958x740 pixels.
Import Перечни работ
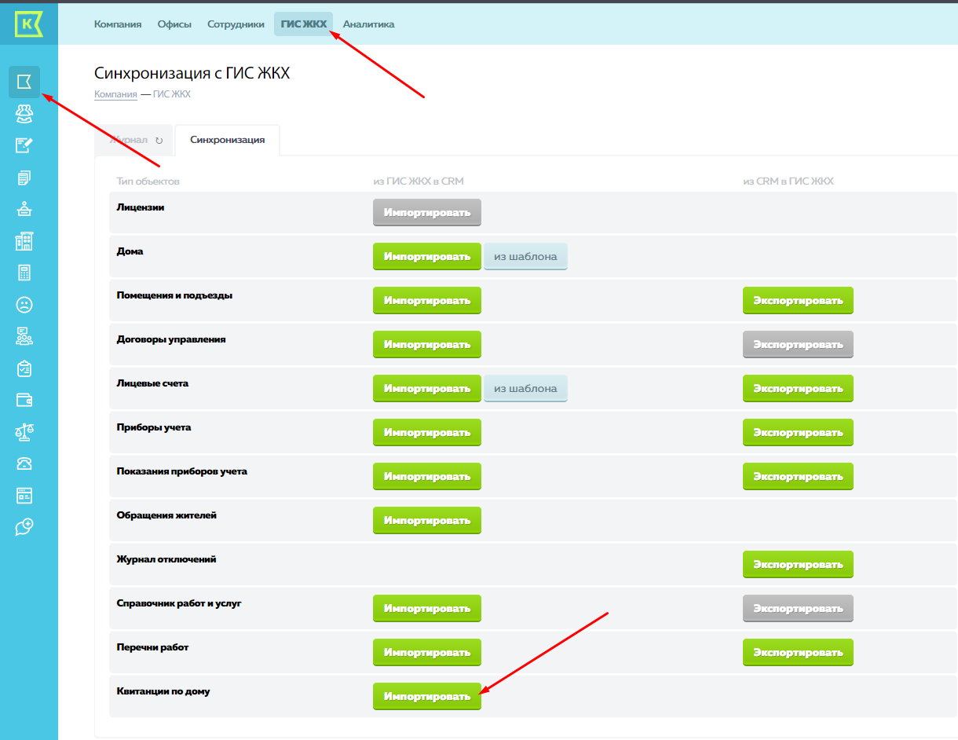click(427, 652)
